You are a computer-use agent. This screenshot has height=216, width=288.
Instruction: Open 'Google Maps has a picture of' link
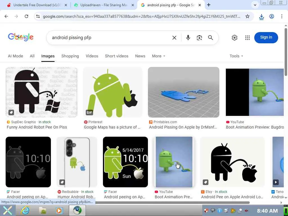[112, 127]
